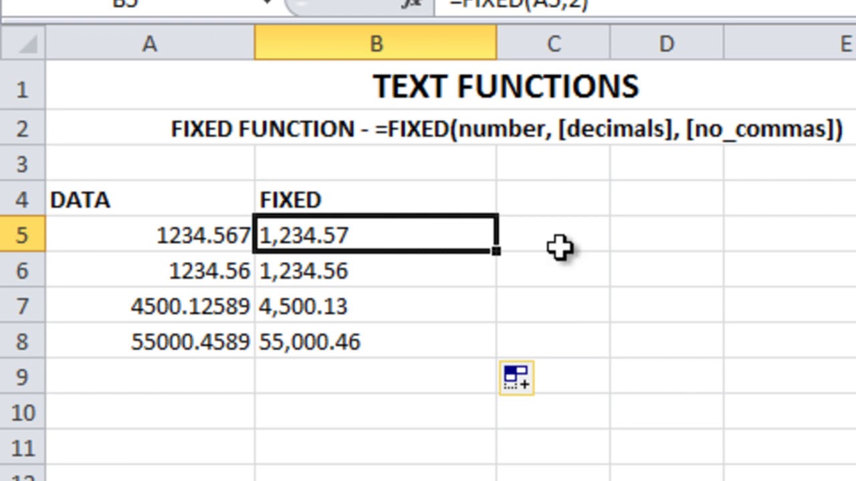
Task: Click the DATA heading cell
Action: pos(150,199)
